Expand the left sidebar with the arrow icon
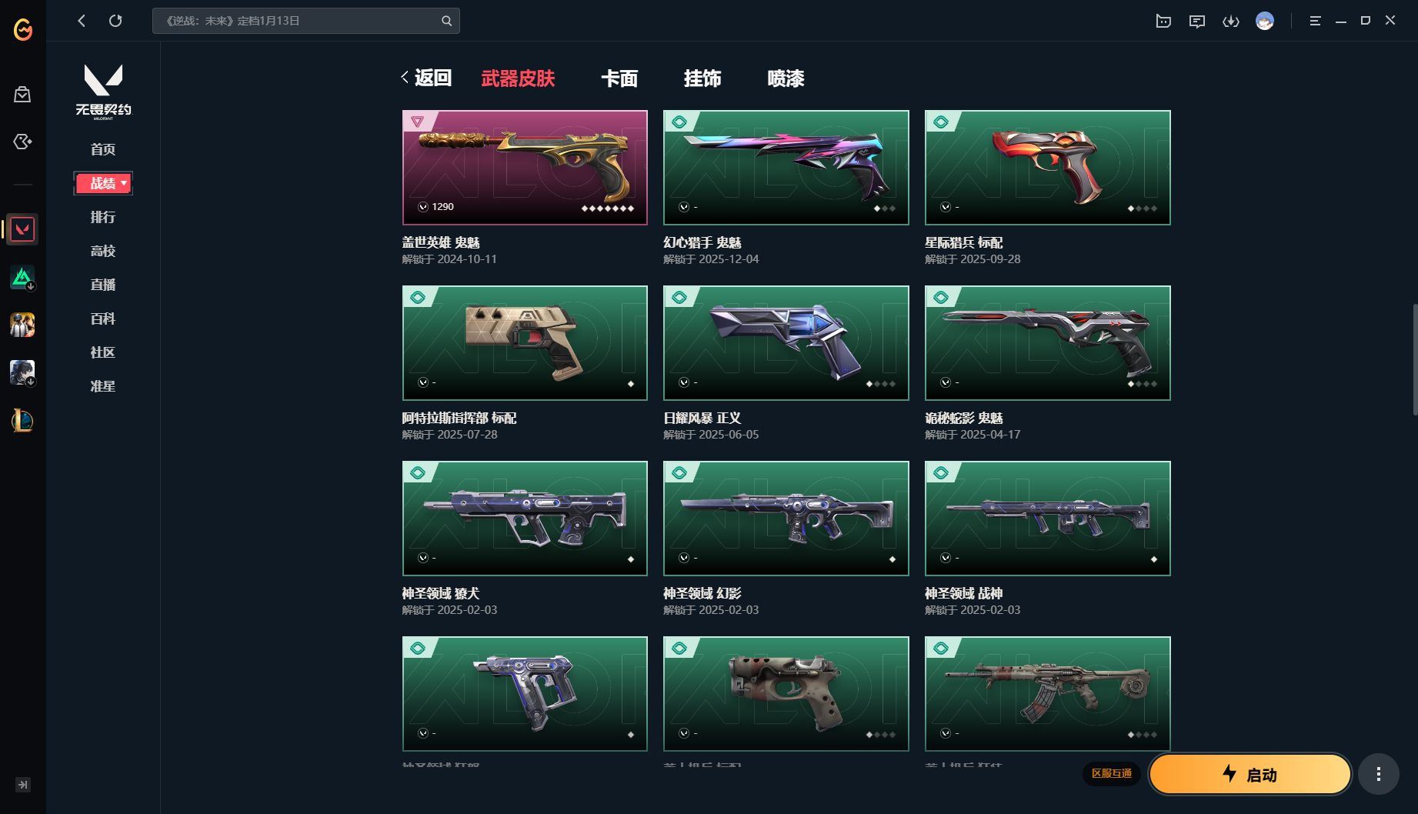The width and height of the screenshot is (1418, 814). point(23,785)
